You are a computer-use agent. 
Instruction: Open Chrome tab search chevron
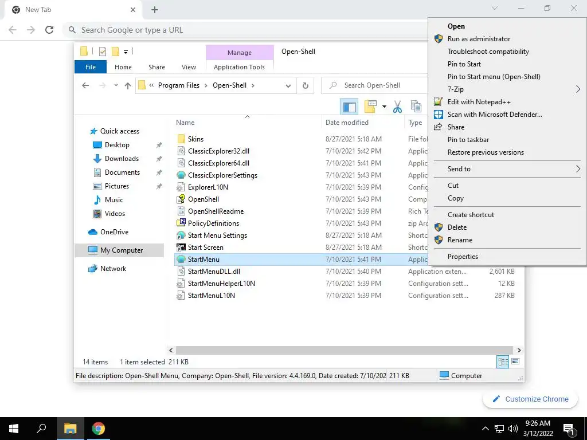pos(495,8)
